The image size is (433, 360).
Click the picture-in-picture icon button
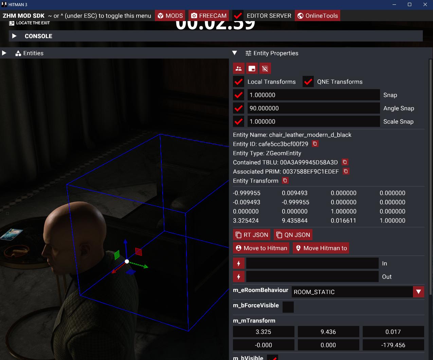coord(252,68)
